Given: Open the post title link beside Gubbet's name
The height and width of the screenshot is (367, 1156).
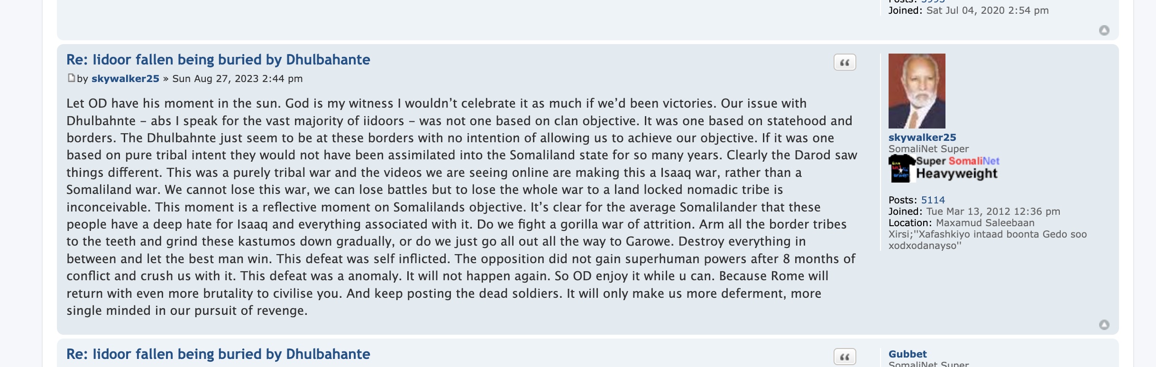Looking at the screenshot, I should click(218, 354).
